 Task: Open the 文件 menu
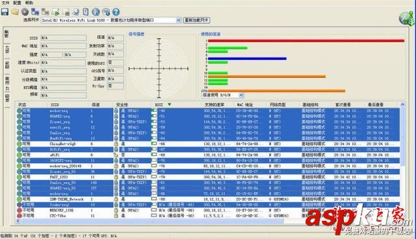pyautogui.click(x=5, y=3)
